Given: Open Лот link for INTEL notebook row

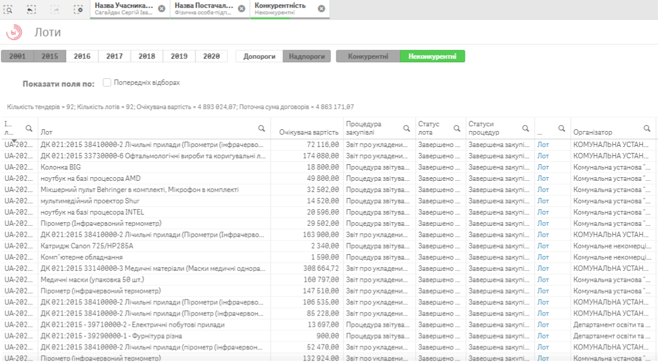Looking at the screenshot, I should pyautogui.click(x=543, y=212).
